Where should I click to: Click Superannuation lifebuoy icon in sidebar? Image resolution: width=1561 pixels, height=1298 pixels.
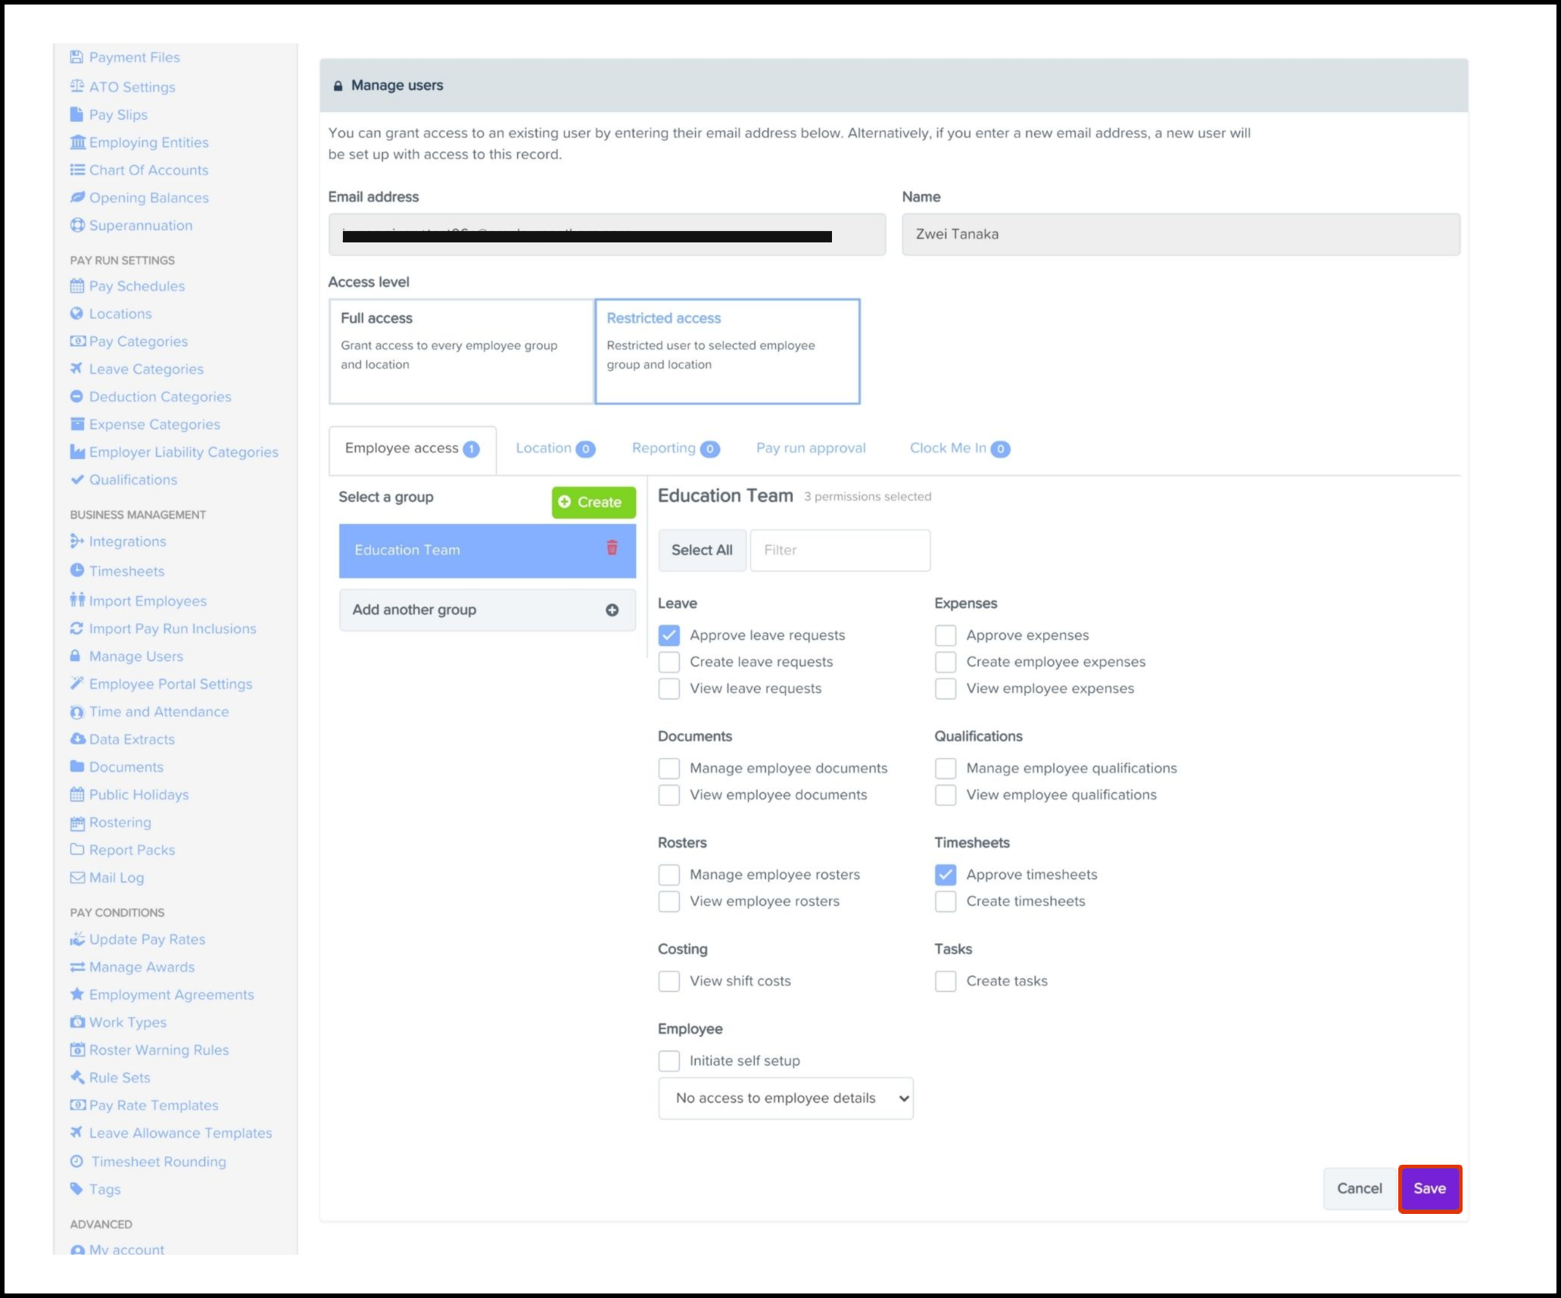76,225
